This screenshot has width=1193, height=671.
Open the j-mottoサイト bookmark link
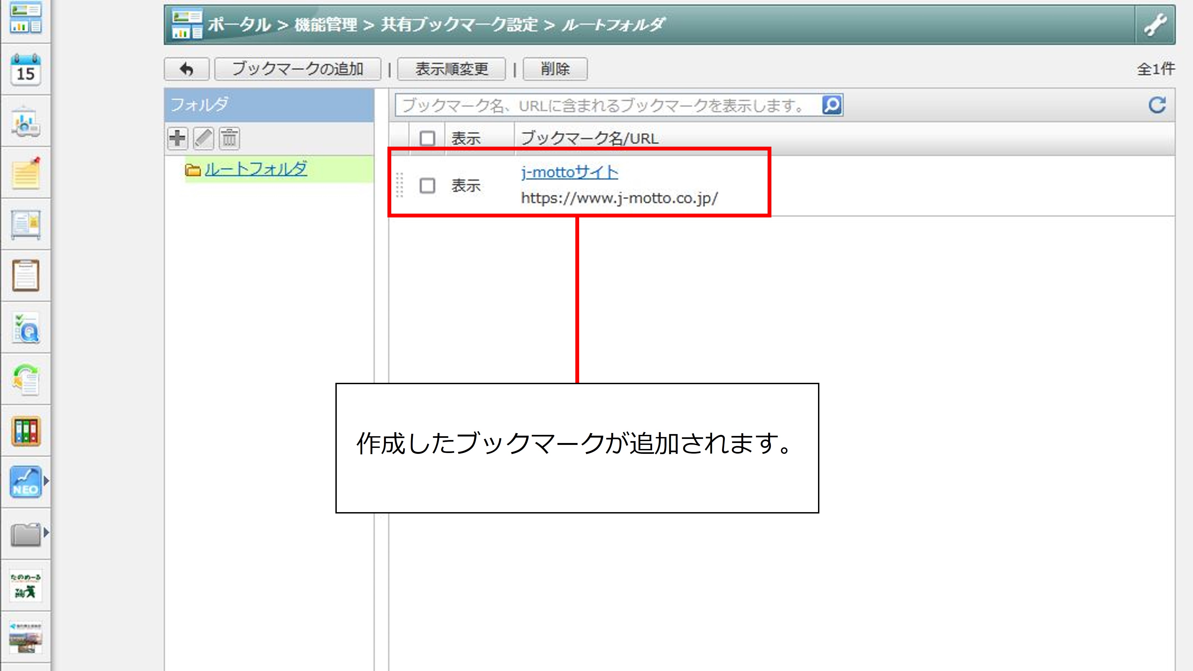(569, 172)
